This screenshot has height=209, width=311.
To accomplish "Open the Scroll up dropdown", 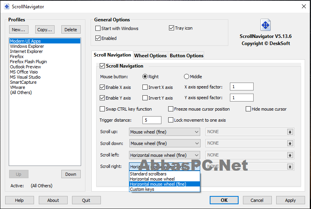I will [x=165, y=132].
